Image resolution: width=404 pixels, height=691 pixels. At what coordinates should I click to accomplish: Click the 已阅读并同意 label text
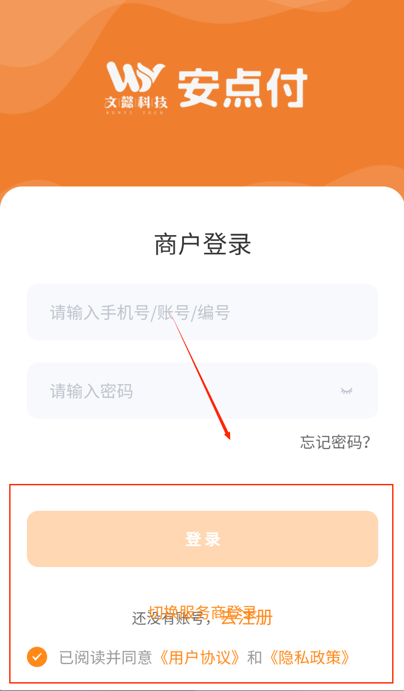pos(105,658)
